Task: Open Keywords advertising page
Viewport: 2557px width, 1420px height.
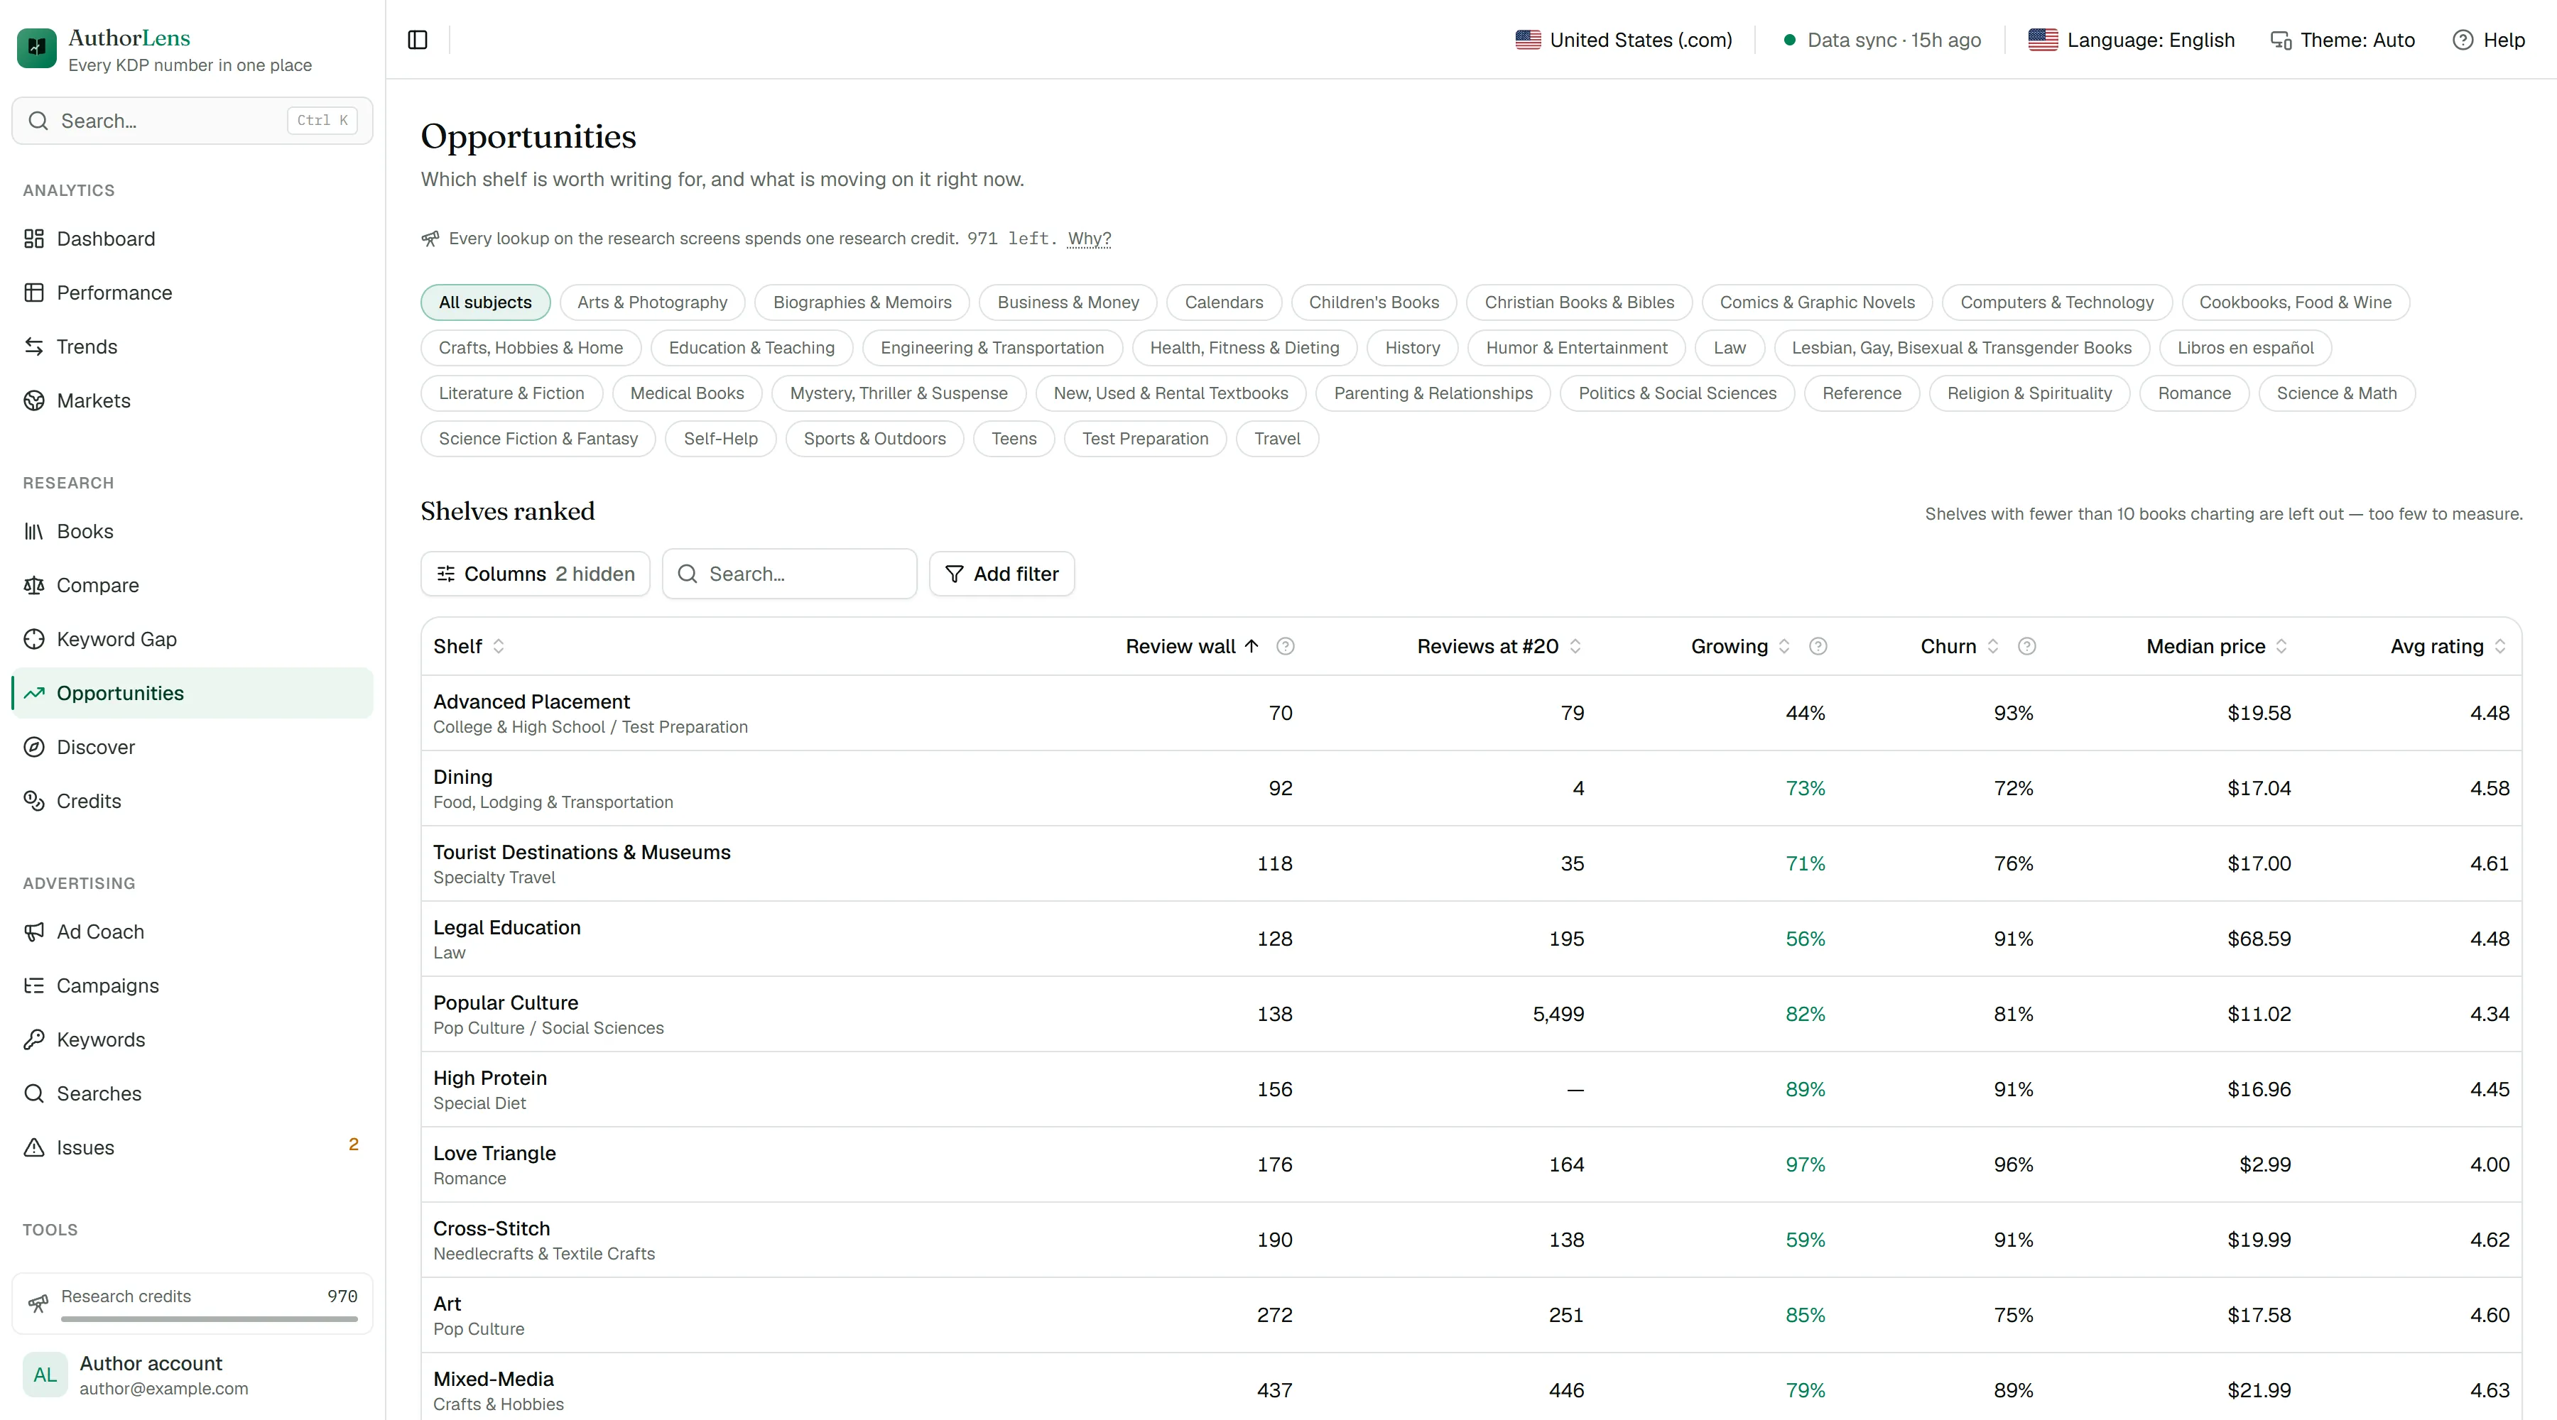Action: point(192,1040)
